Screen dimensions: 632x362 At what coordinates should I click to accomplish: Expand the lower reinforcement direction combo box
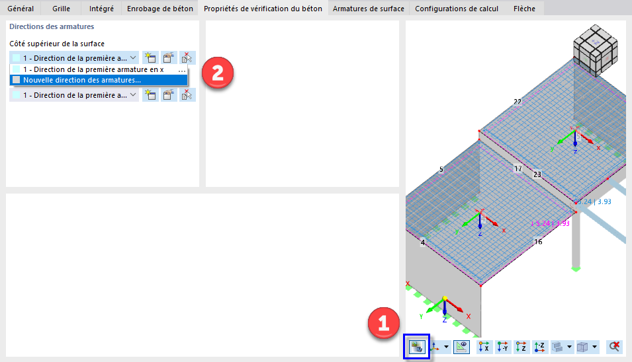133,95
